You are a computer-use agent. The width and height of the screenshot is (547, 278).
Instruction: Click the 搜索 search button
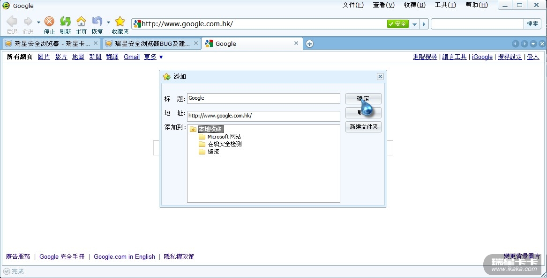coord(532,24)
